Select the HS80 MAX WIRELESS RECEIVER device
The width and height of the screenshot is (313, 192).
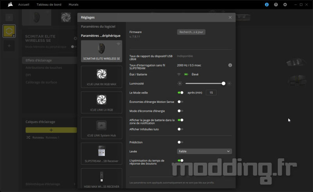(x=101, y=178)
